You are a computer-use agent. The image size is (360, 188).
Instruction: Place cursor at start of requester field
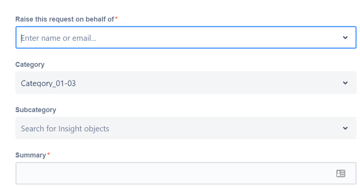point(21,38)
